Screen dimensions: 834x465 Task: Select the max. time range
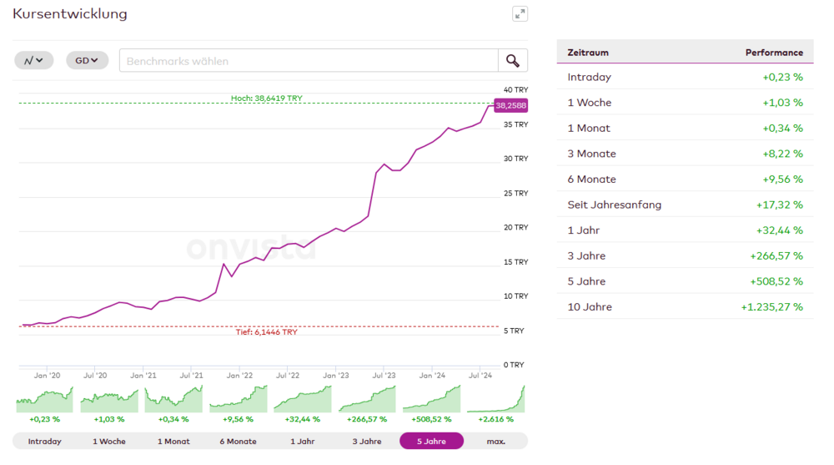click(x=496, y=441)
